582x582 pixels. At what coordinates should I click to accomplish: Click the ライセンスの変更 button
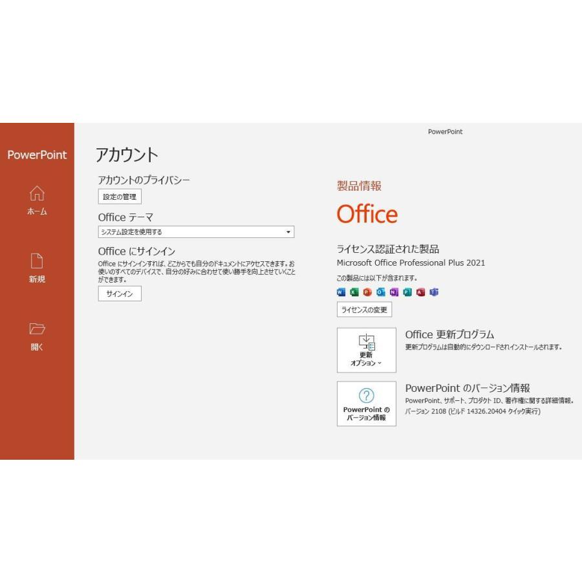(x=364, y=310)
